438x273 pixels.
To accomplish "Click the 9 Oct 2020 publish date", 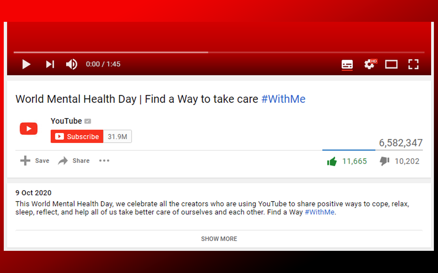I will tap(34, 193).
